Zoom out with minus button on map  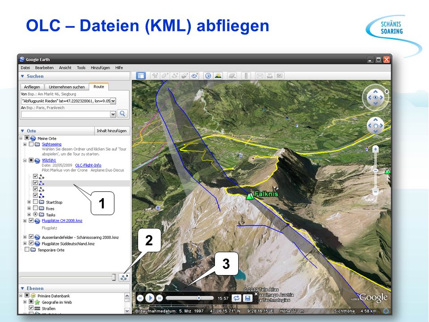pyautogui.click(x=375, y=191)
